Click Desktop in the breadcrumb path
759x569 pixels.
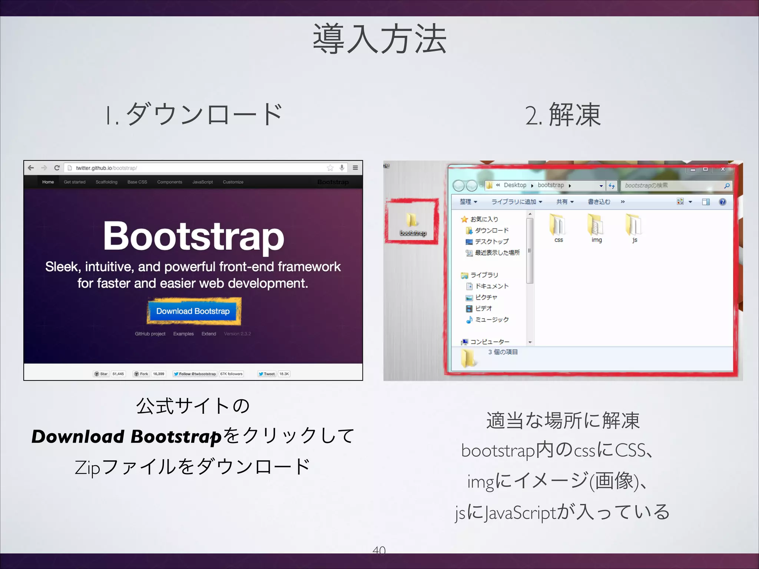coord(515,185)
